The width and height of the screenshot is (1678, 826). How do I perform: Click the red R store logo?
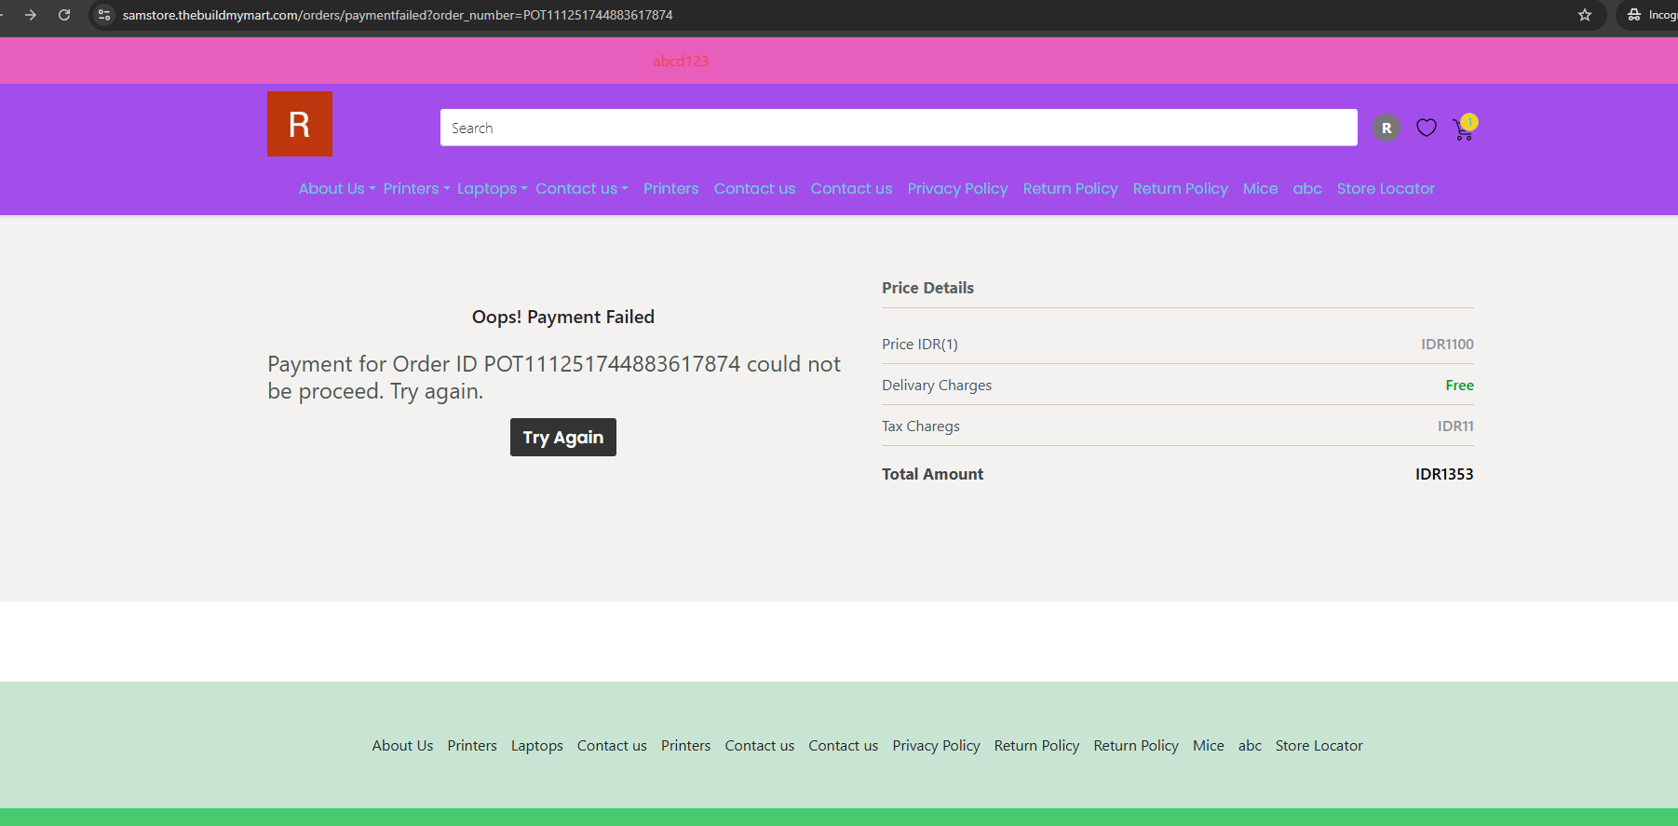coord(300,124)
